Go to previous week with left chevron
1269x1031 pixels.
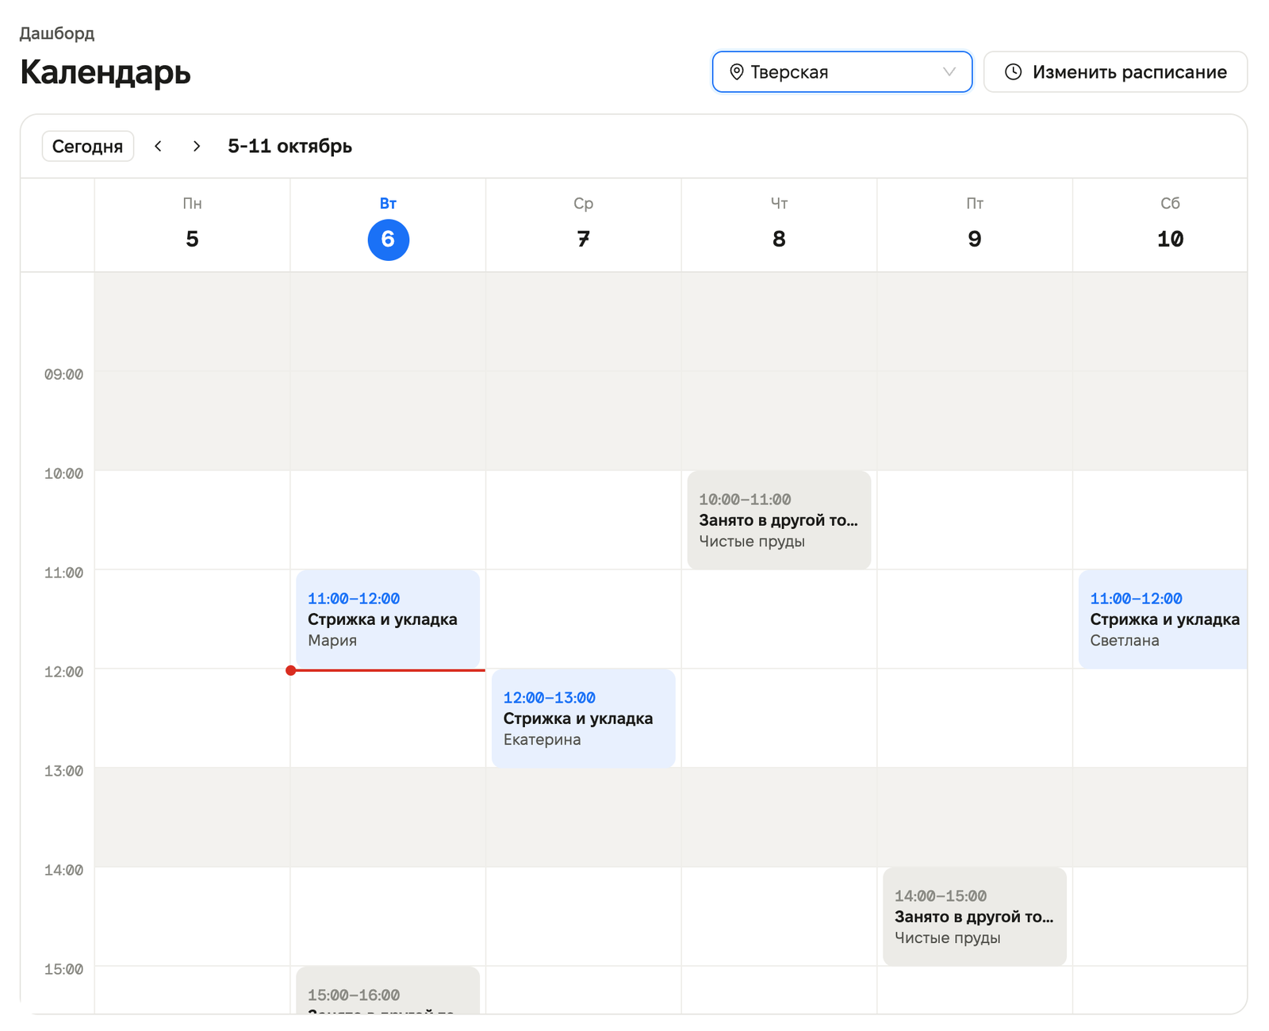(159, 146)
